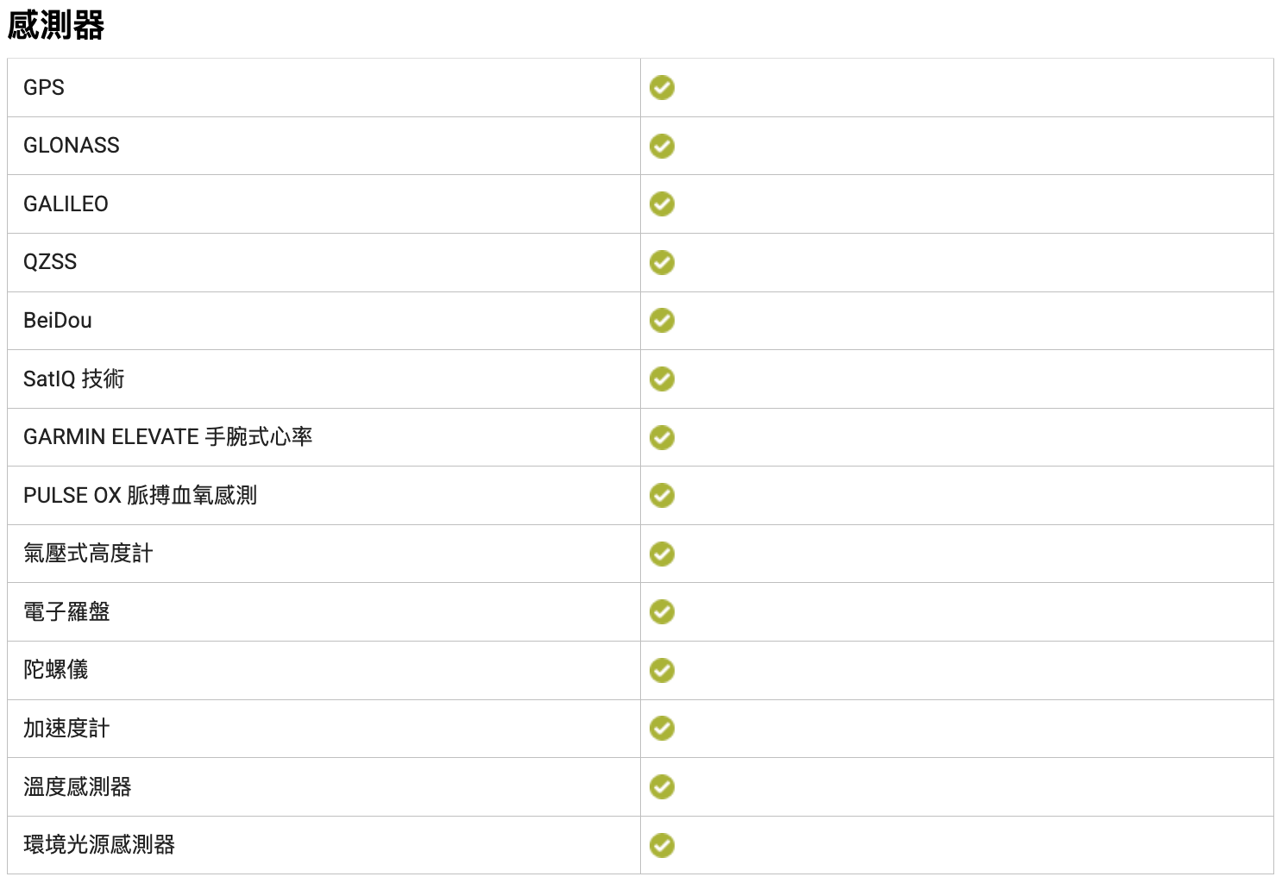Viewport: 1282px width, 883px height.
Task: Click the 感測器 section heading
Action: (x=56, y=25)
